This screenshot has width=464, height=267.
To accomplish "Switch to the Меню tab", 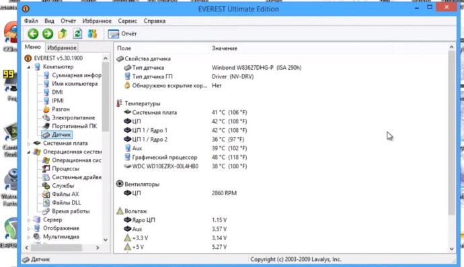I will 32,47.
